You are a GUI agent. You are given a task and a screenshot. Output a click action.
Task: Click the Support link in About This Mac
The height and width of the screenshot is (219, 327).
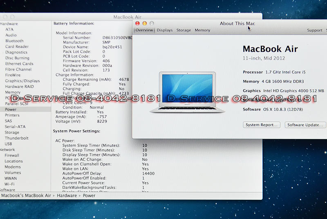314,30
